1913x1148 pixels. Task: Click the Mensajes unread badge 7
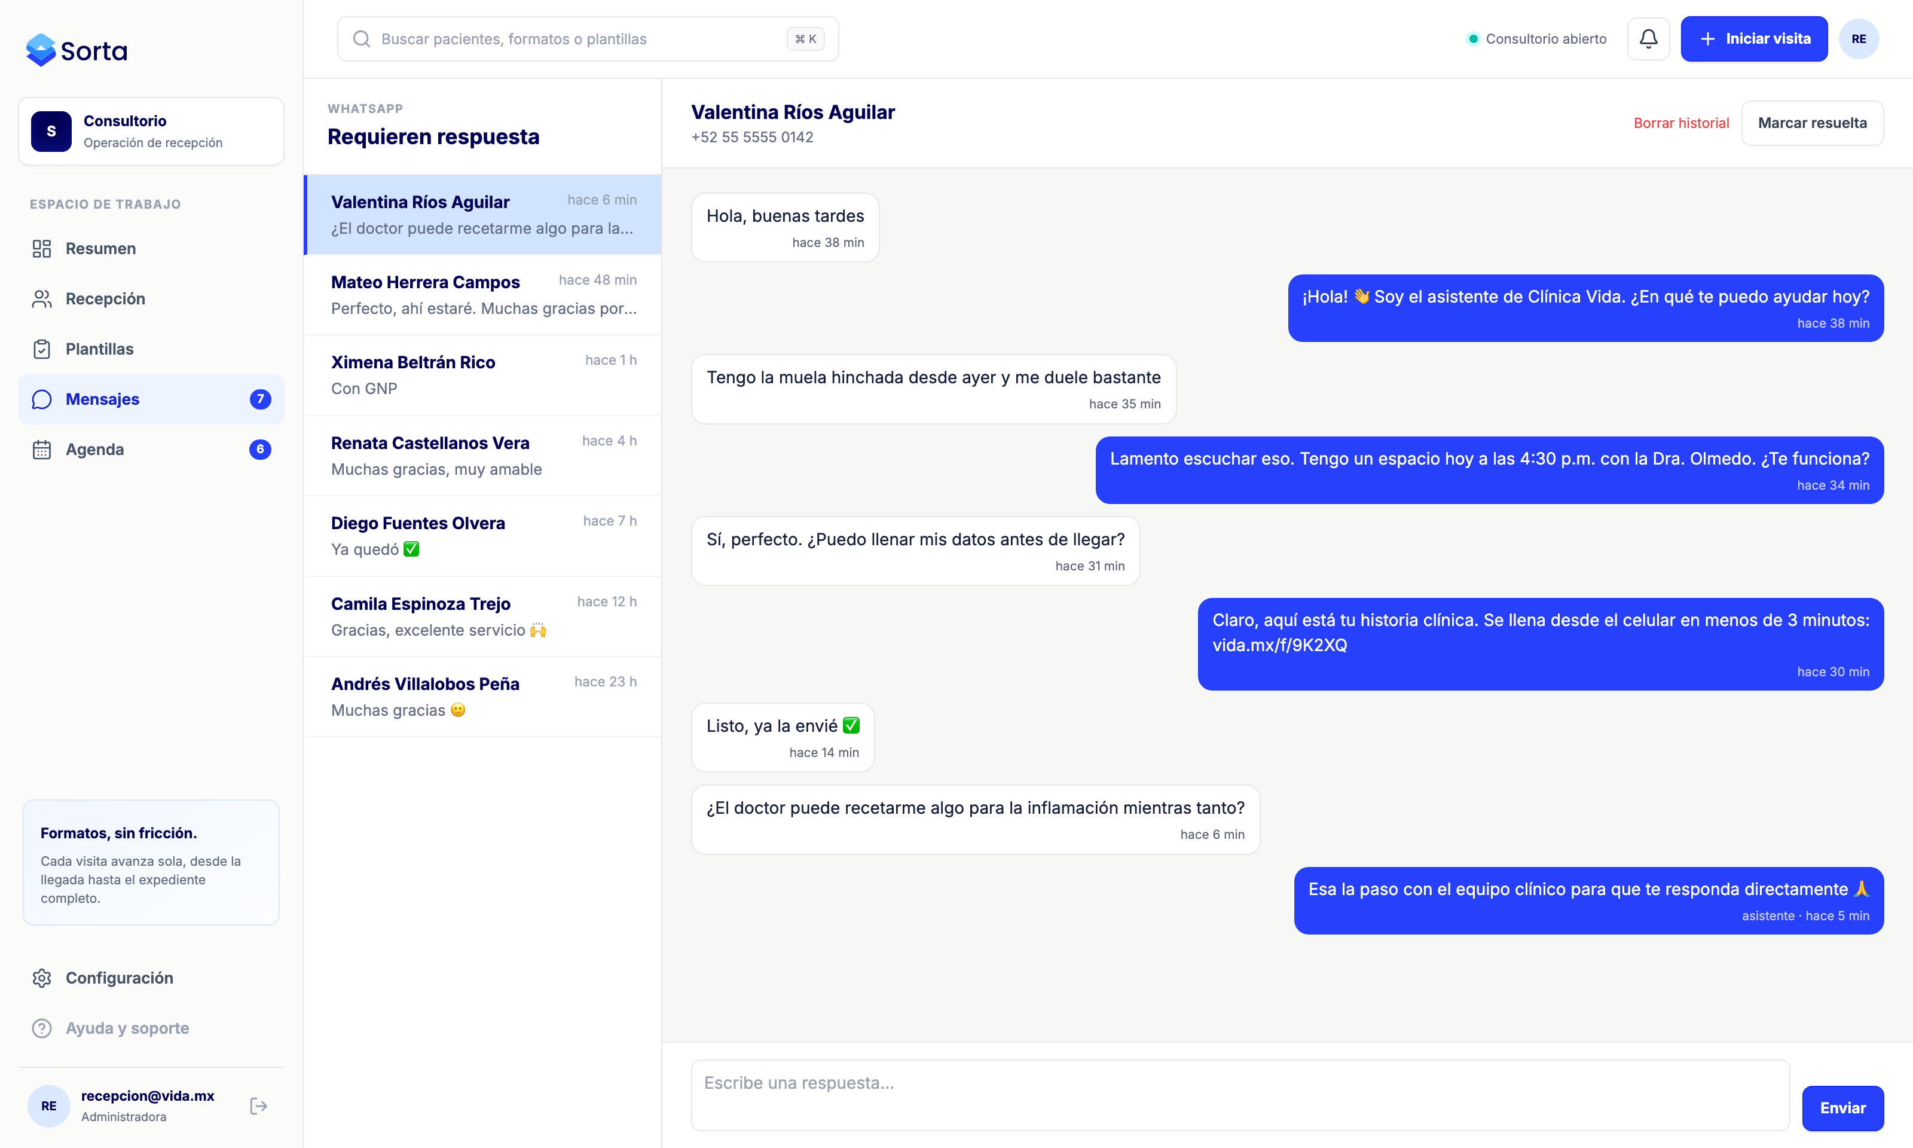(260, 399)
